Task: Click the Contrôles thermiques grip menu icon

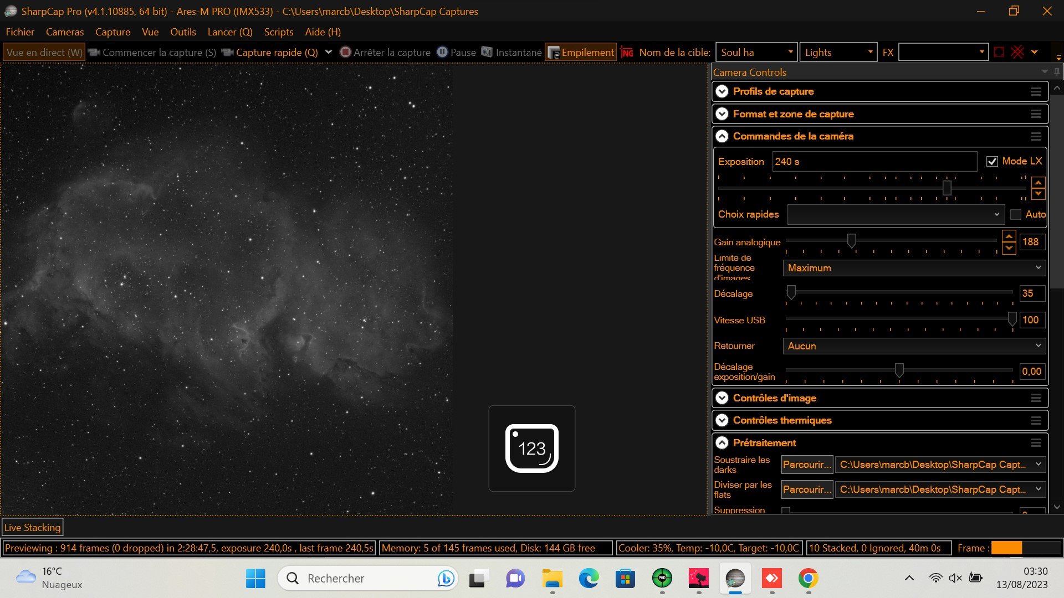Action: (x=1036, y=421)
